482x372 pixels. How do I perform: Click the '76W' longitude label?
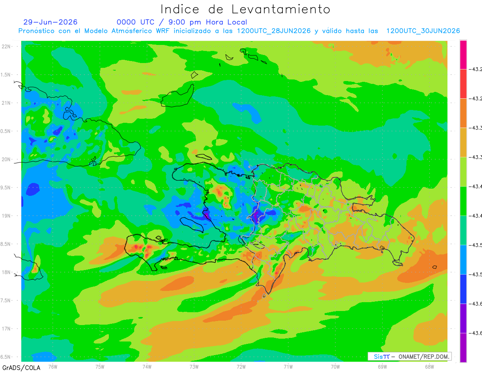coord(53,366)
